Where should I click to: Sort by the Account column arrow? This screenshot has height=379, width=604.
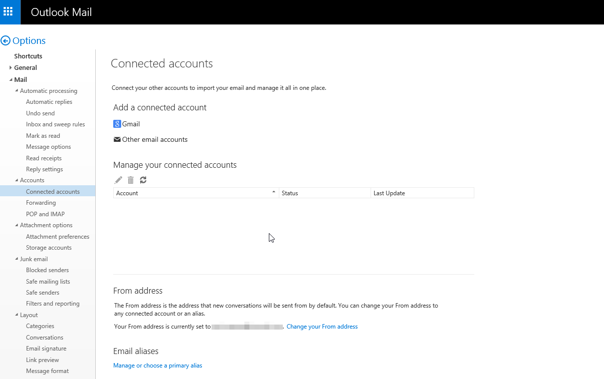[x=274, y=192]
